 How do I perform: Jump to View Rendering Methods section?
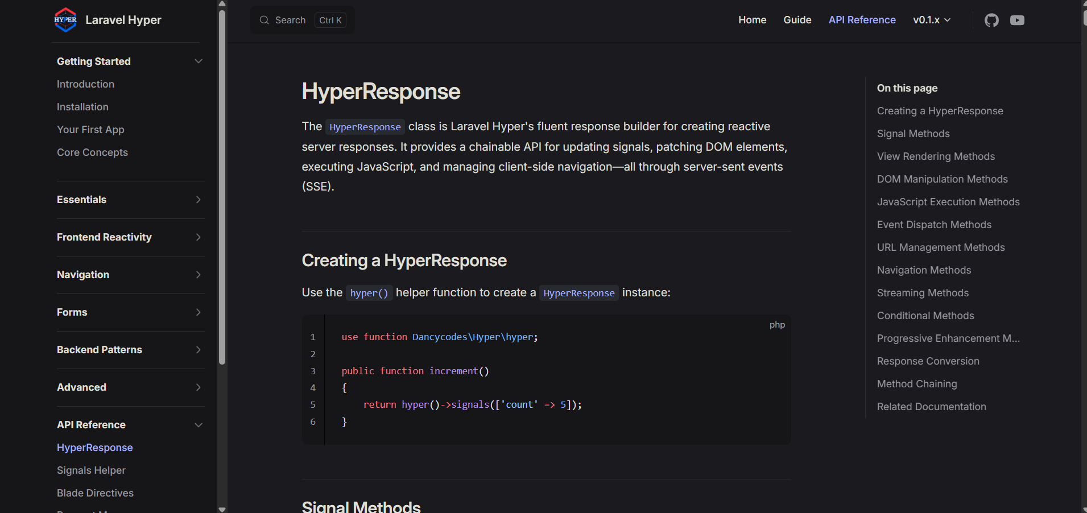pos(936,156)
